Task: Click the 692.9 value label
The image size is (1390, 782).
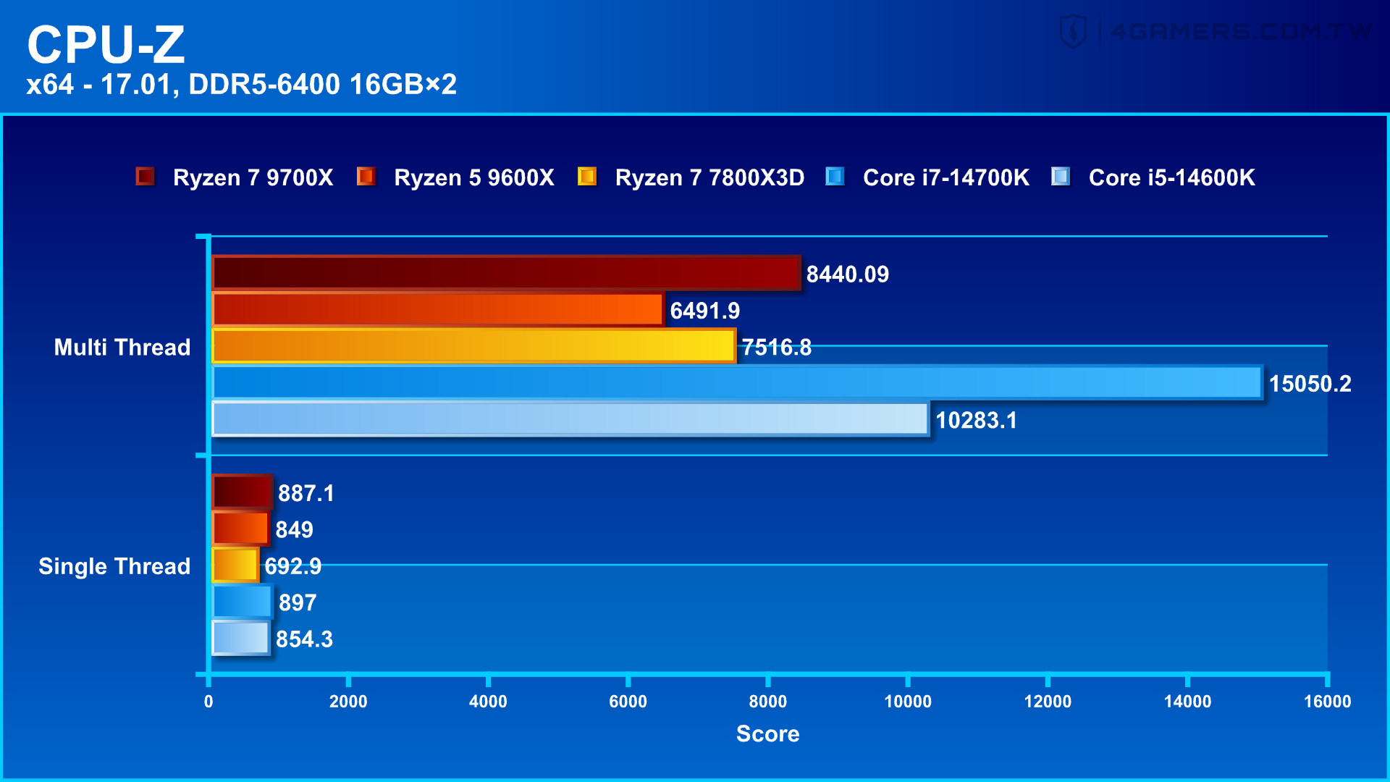Action: [x=293, y=566]
